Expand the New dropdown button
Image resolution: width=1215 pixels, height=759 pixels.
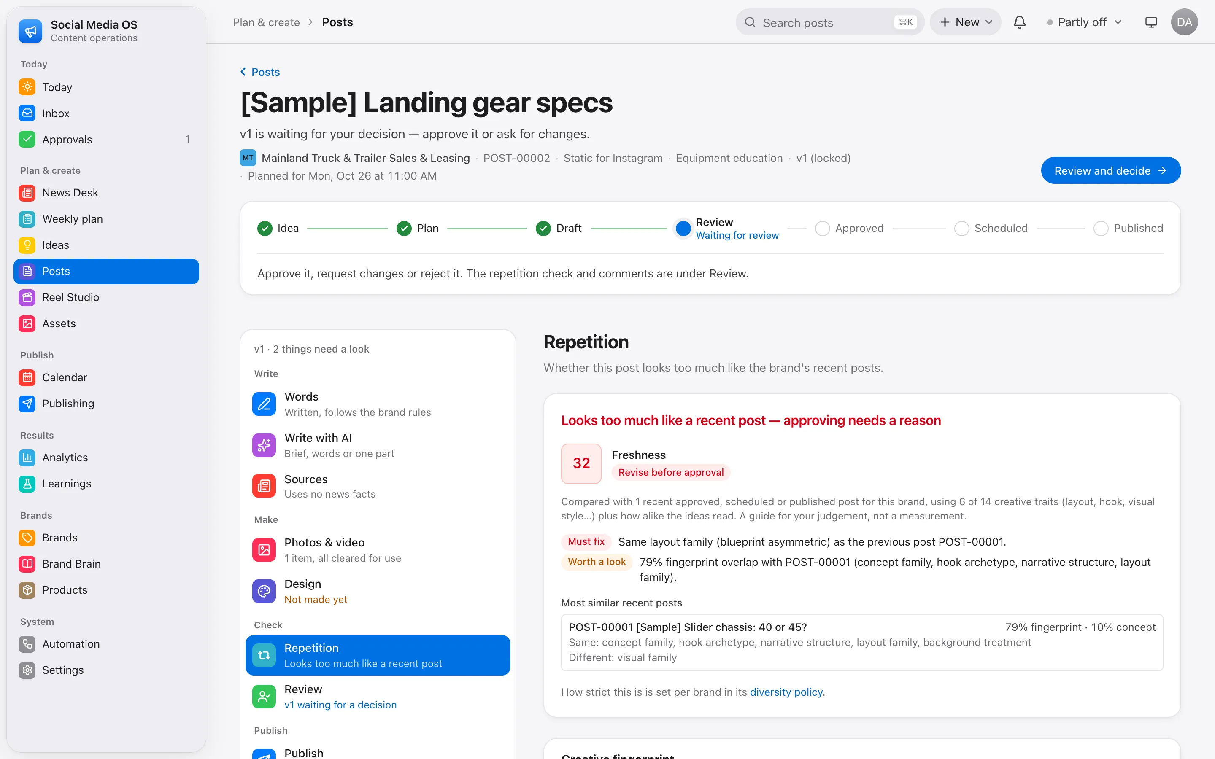point(965,22)
